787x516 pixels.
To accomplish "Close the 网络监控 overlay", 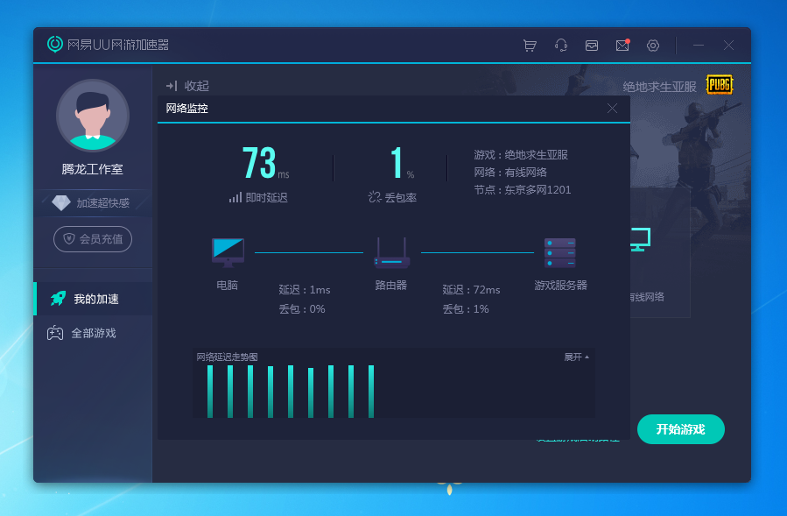I will coord(613,109).
